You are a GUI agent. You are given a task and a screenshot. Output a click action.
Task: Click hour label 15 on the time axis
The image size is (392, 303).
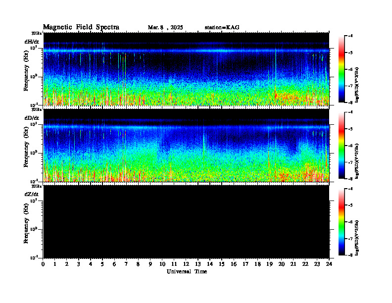(222, 264)
